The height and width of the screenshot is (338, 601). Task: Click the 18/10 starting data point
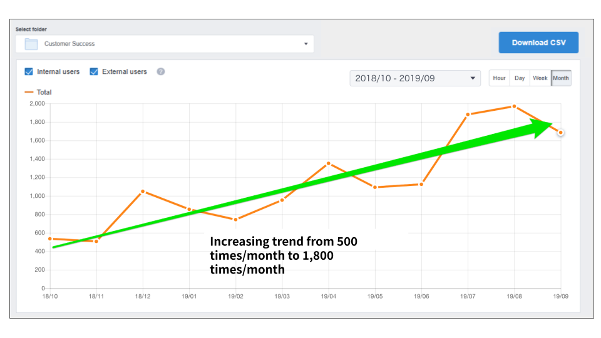(x=50, y=238)
